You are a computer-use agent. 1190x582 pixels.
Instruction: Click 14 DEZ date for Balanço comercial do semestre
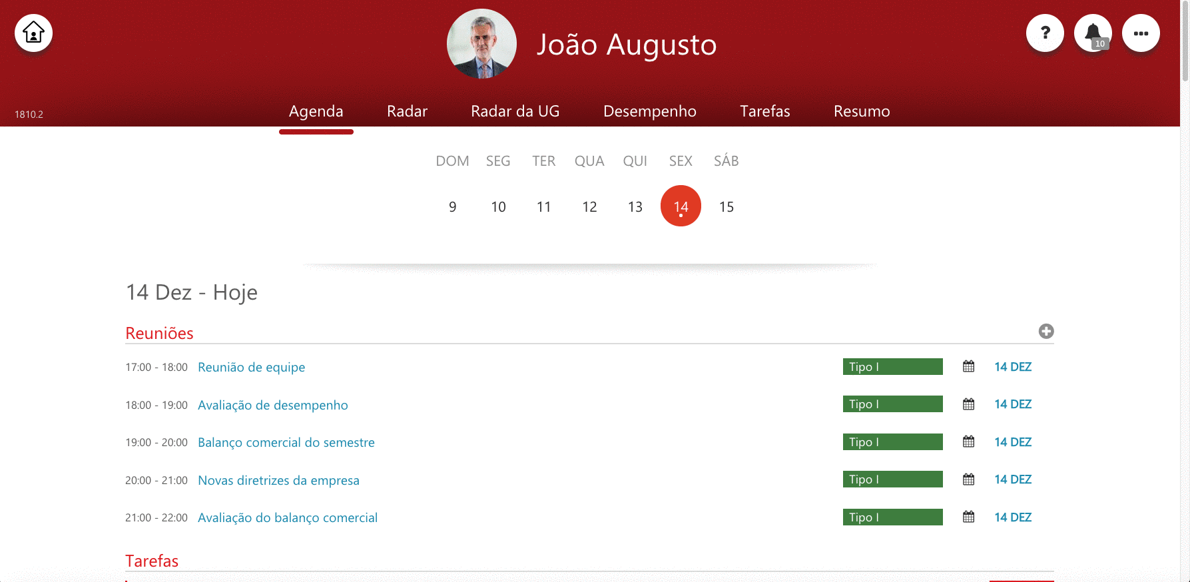coord(1013,441)
